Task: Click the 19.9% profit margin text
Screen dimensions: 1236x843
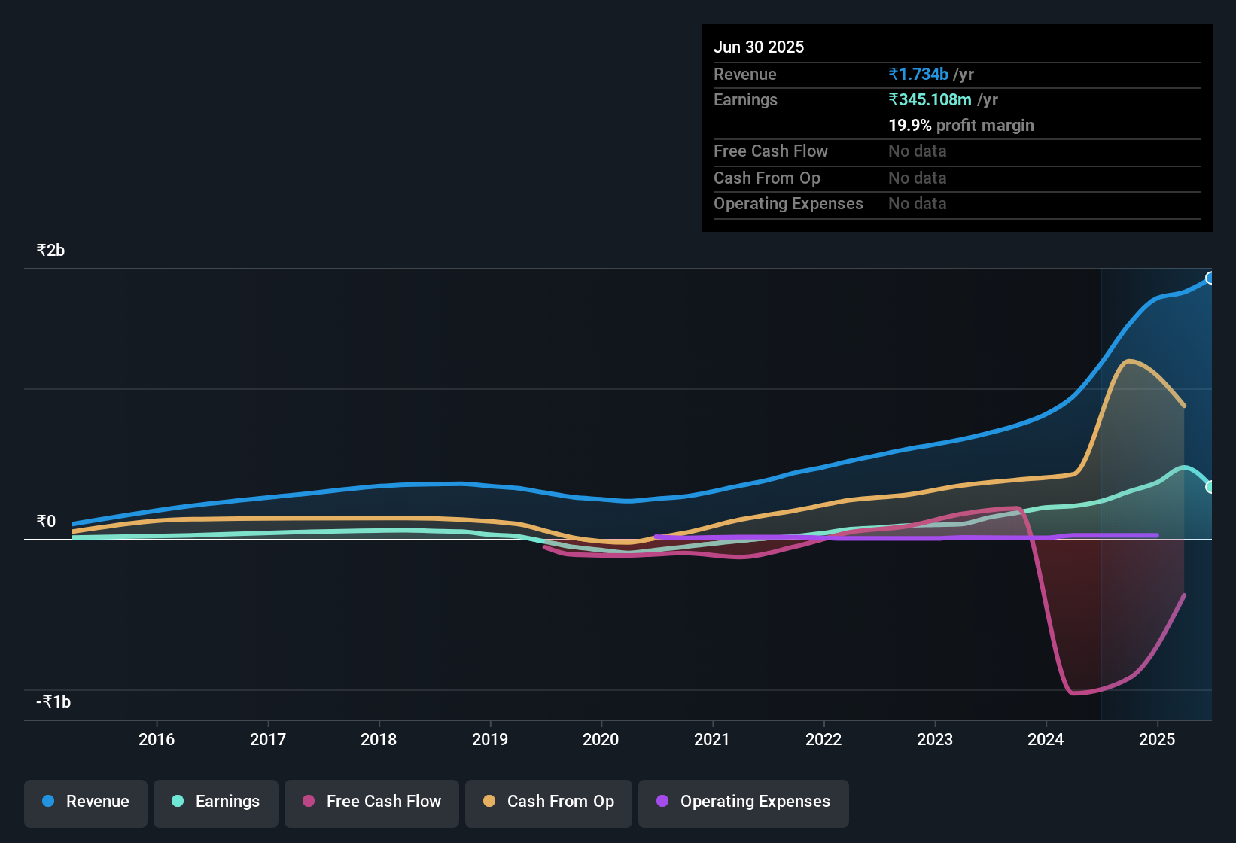Action: click(961, 125)
